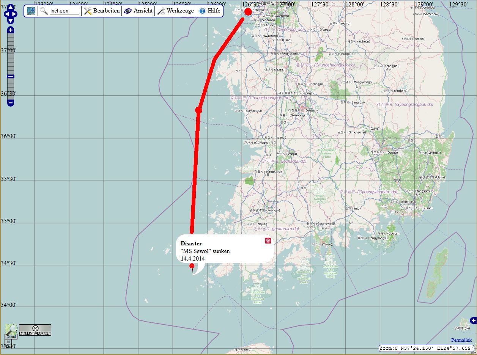Pan the map south with down arrow
This screenshot has width=477, height=355.
click(x=10, y=20)
